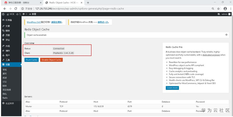Close the 弹性云服务器 控制台 browser tab
Image resolution: width=233 pixels, height=117 pixels.
[x=41, y=3]
